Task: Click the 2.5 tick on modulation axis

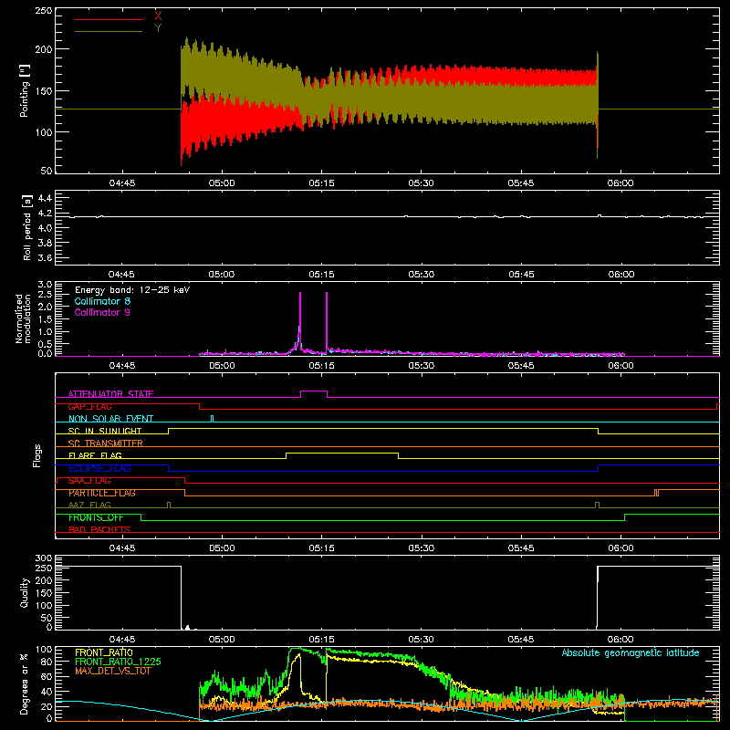Action: click(x=45, y=295)
